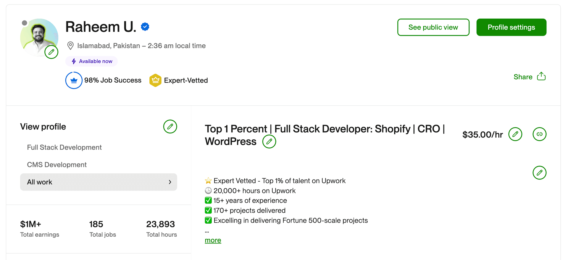
Task: Switch to public view of profile
Action: (433, 27)
